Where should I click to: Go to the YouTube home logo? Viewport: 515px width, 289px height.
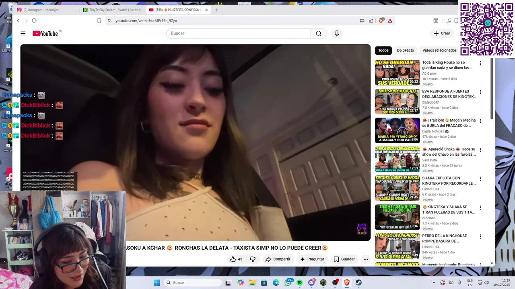pos(45,33)
